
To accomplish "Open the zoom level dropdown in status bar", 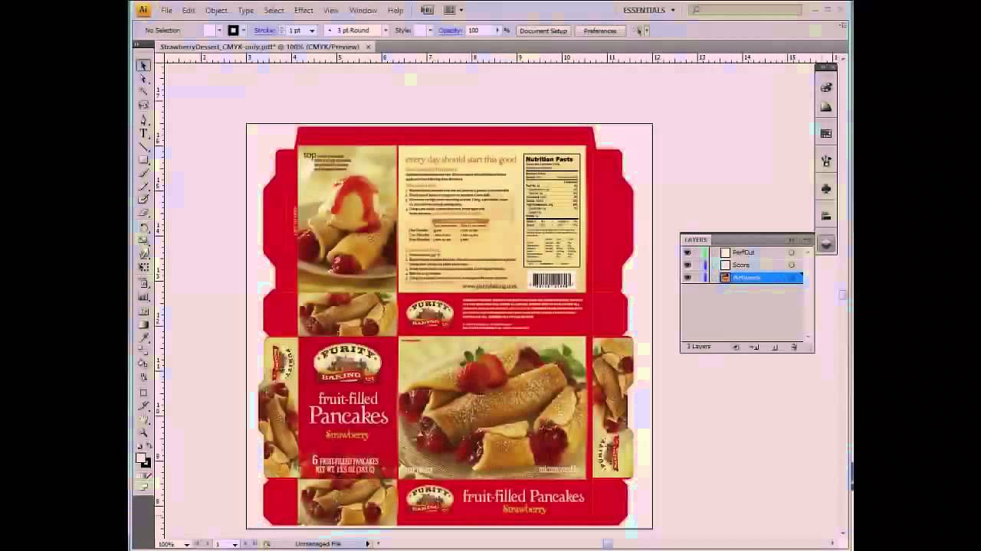I will 186,544.
